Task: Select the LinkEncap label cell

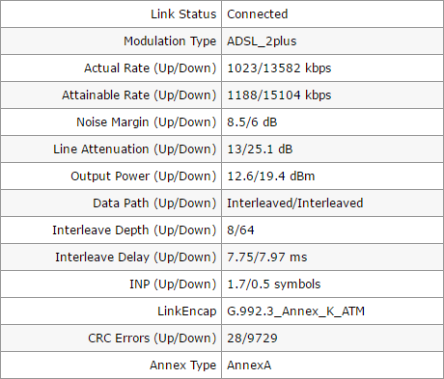Action: coord(111,311)
